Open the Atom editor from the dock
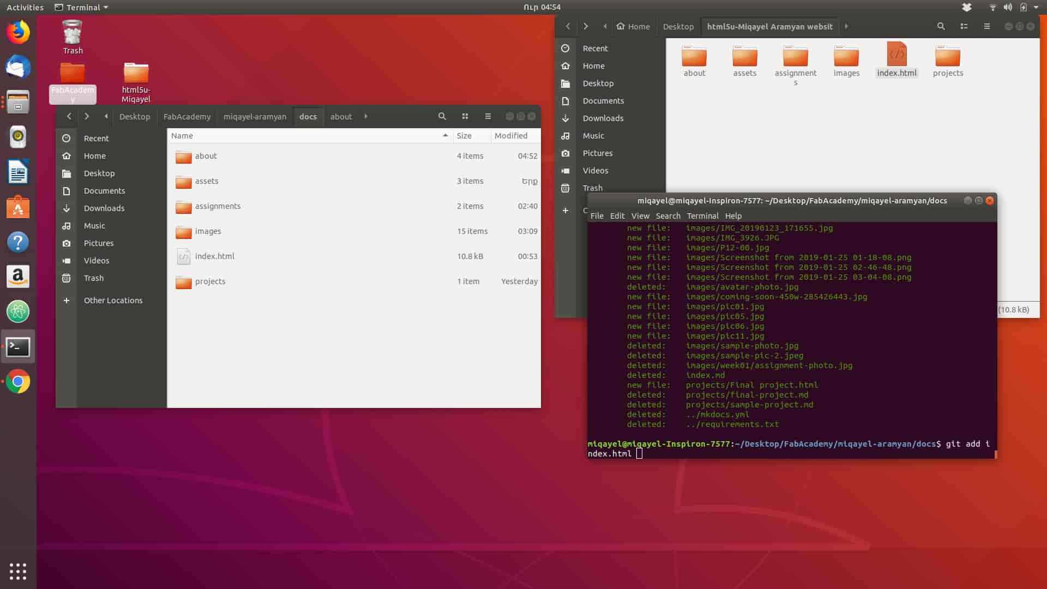1047x589 pixels. tap(18, 312)
